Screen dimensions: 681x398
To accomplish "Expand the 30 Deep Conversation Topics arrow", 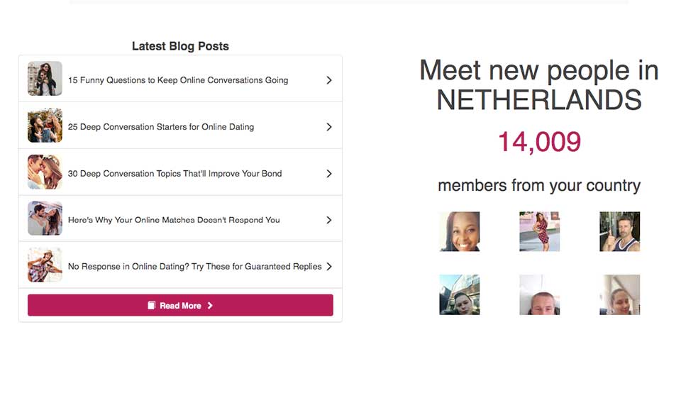I will coord(328,174).
